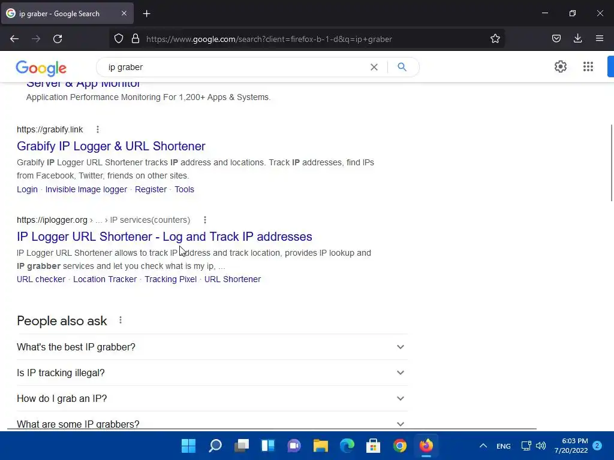View site security padlock info
This screenshot has width=614, height=460.
coord(136,39)
